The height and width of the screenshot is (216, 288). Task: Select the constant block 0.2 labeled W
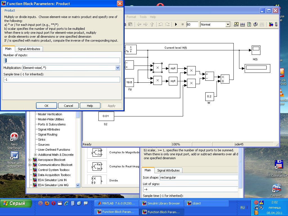pos(209,96)
